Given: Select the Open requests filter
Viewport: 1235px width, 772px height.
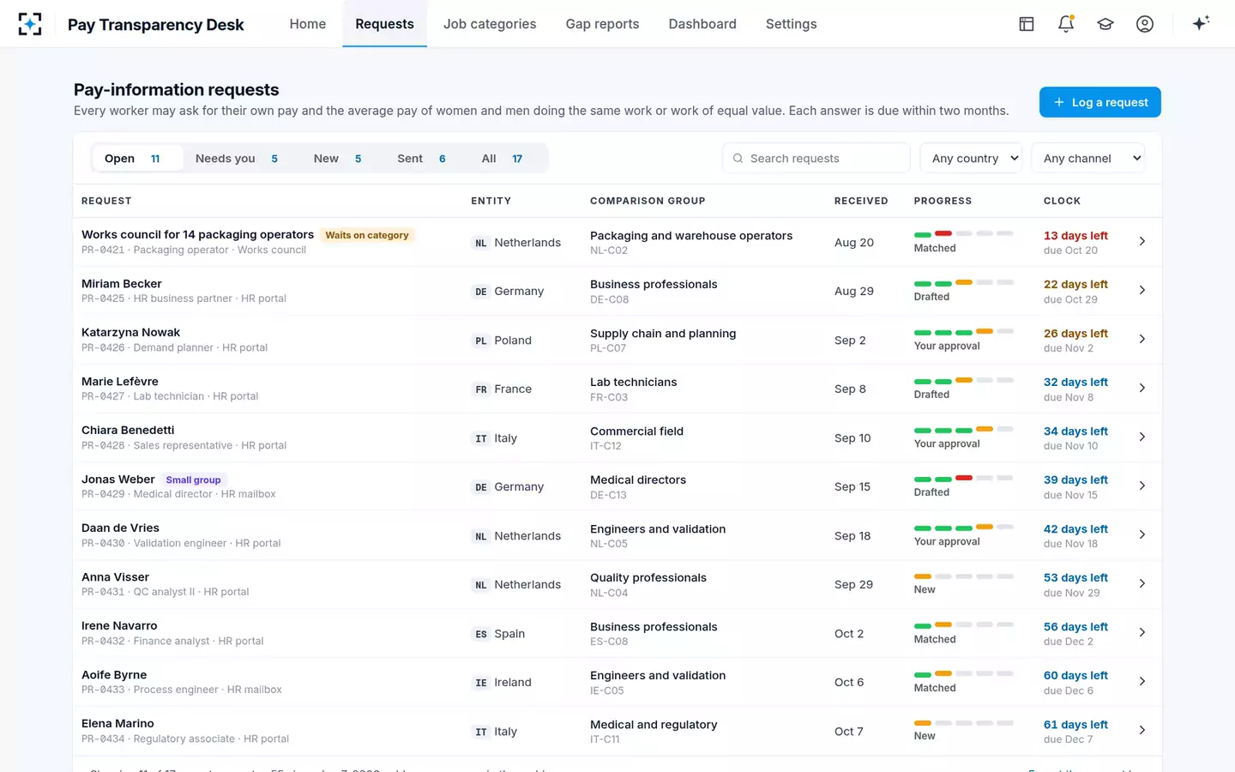Looking at the screenshot, I should click(x=137, y=159).
